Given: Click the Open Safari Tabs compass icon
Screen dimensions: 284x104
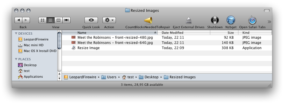Looking at the screenshot, I should [252, 21].
